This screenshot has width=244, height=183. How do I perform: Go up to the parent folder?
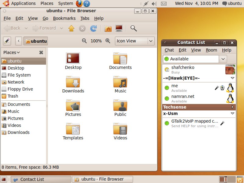point(71,28)
